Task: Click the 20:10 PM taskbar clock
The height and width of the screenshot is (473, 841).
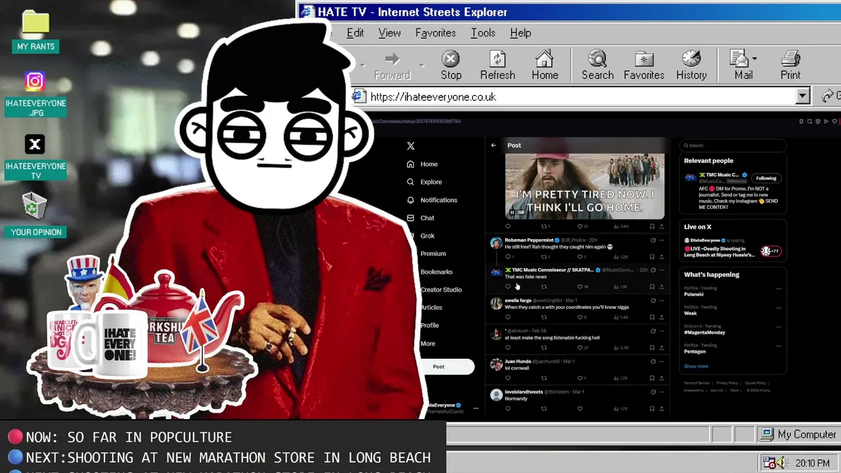Action: [812, 463]
